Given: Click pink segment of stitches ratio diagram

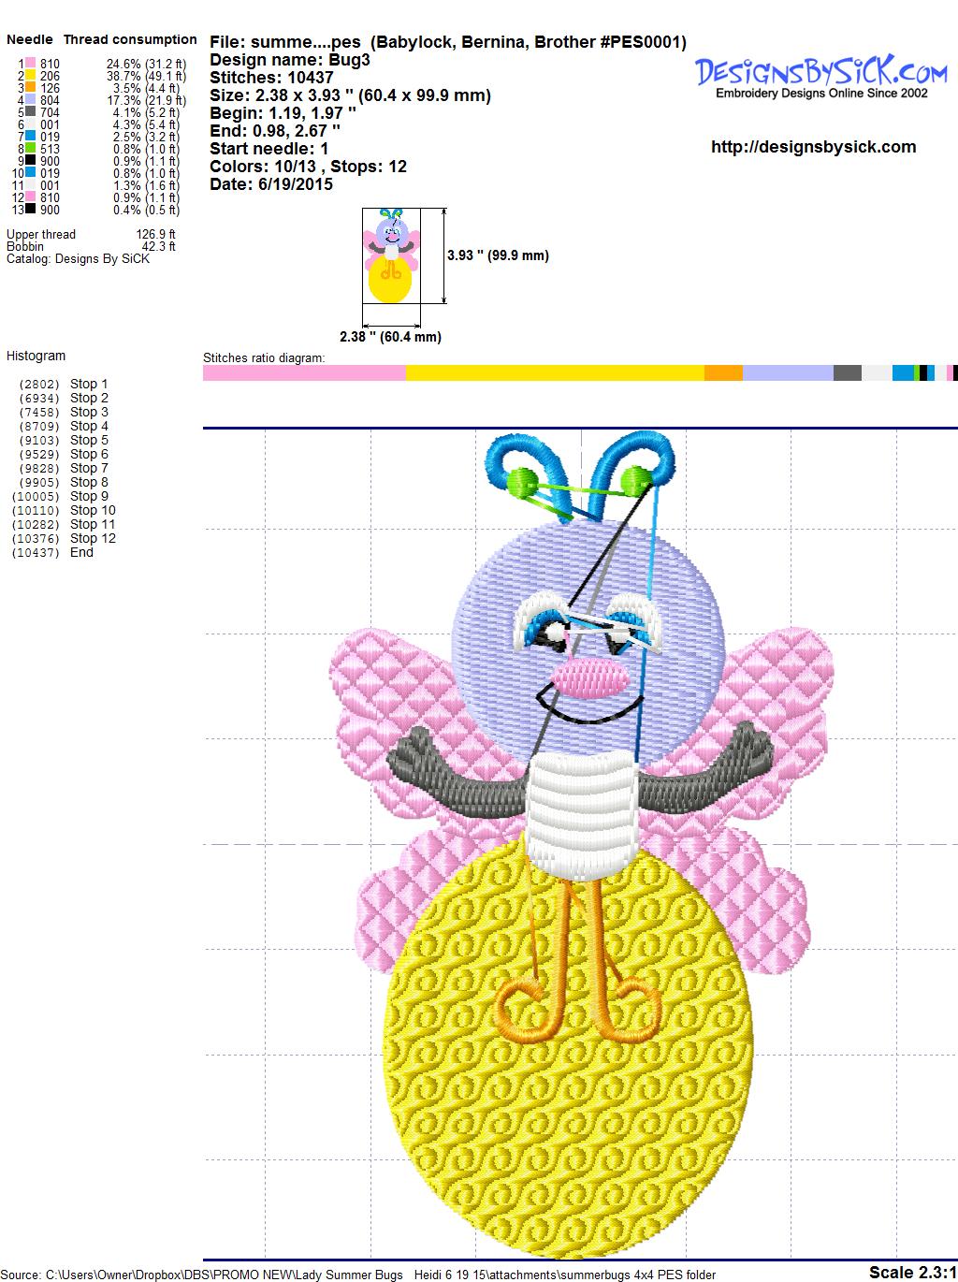Looking at the screenshot, I should [304, 373].
